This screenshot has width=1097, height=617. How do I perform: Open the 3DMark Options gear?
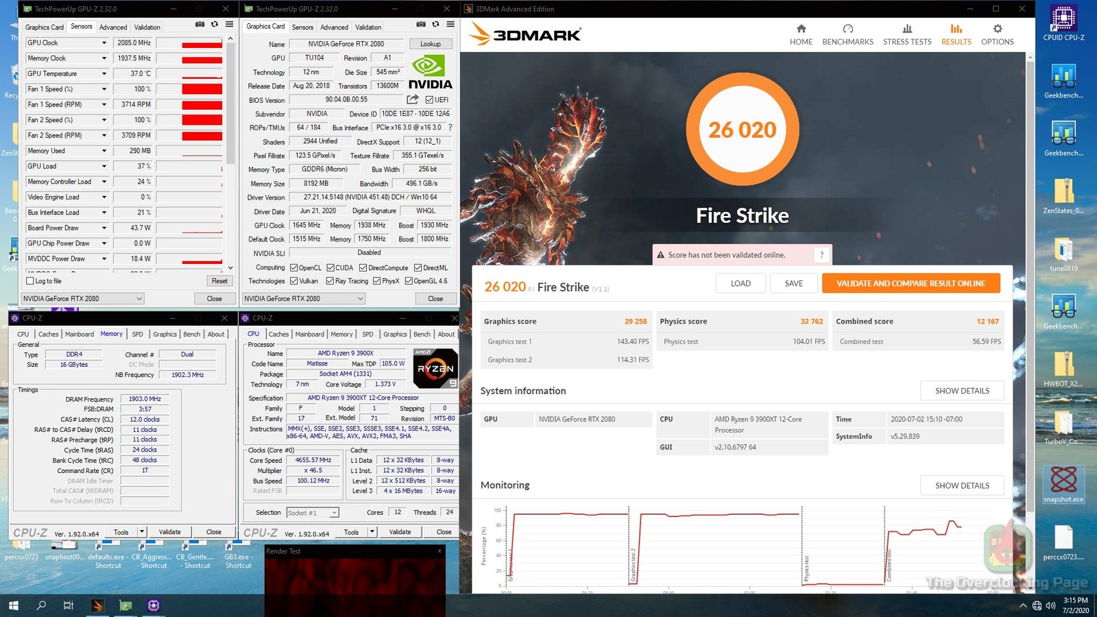997,29
